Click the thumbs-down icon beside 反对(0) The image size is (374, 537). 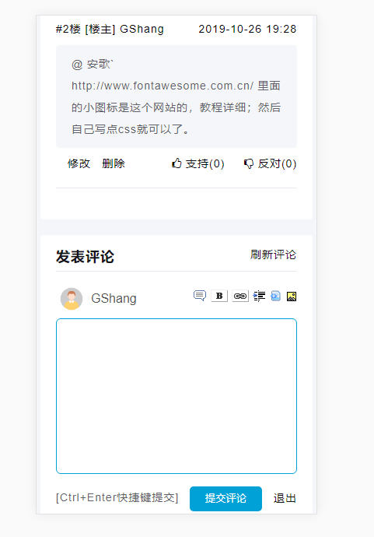pyautogui.click(x=249, y=163)
